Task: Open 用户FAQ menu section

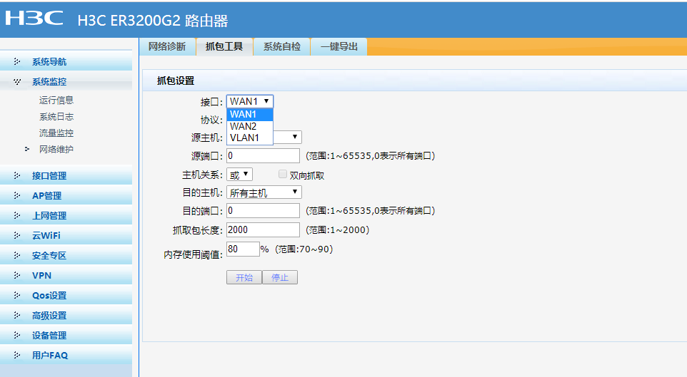Action: click(x=66, y=355)
